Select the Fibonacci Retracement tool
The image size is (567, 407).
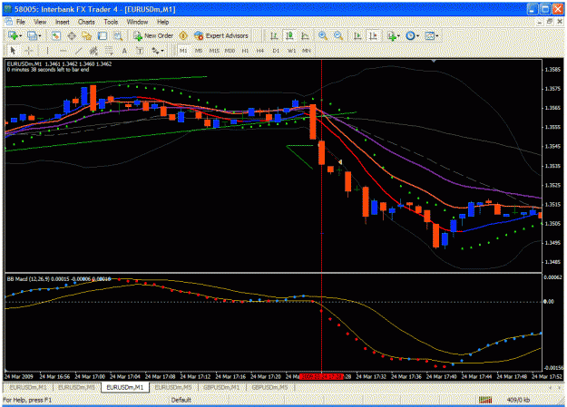[x=109, y=51]
